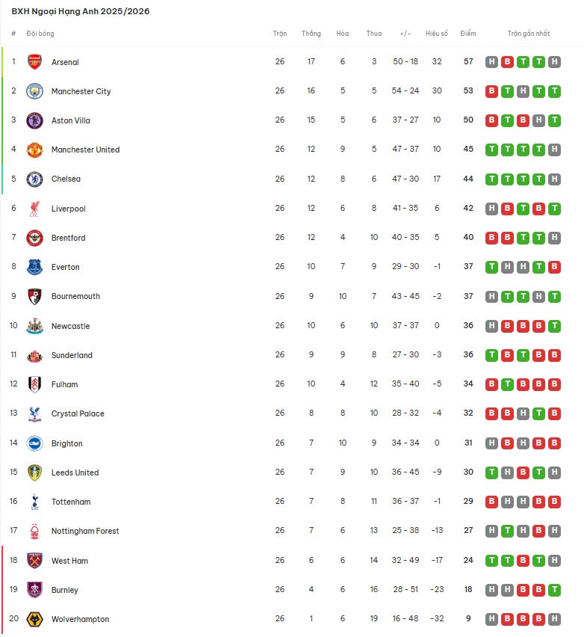The width and height of the screenshot is (584, 637).
Task: Click the Everton club crest
Action: click(x=34, y=267)
